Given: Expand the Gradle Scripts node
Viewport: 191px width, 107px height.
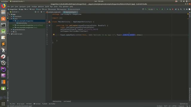Looking at the screenshot, I should pyautogui.click(x=10, y=34).
